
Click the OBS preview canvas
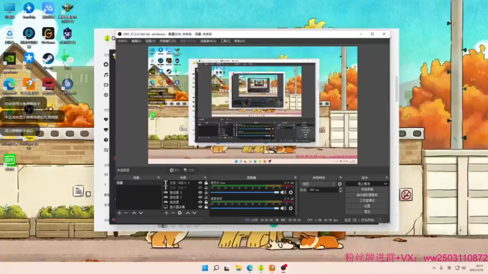point(253,105)
